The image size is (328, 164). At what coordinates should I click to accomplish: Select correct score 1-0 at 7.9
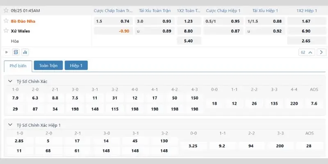coord(15,98)
